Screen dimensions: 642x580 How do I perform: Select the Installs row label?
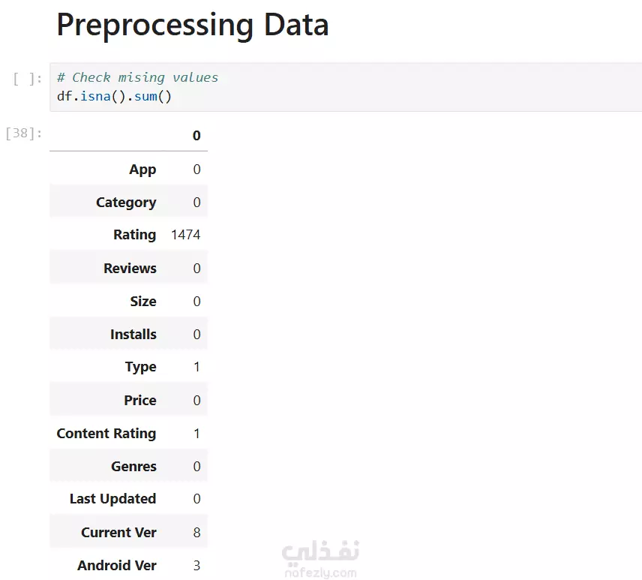coord(133,334)
